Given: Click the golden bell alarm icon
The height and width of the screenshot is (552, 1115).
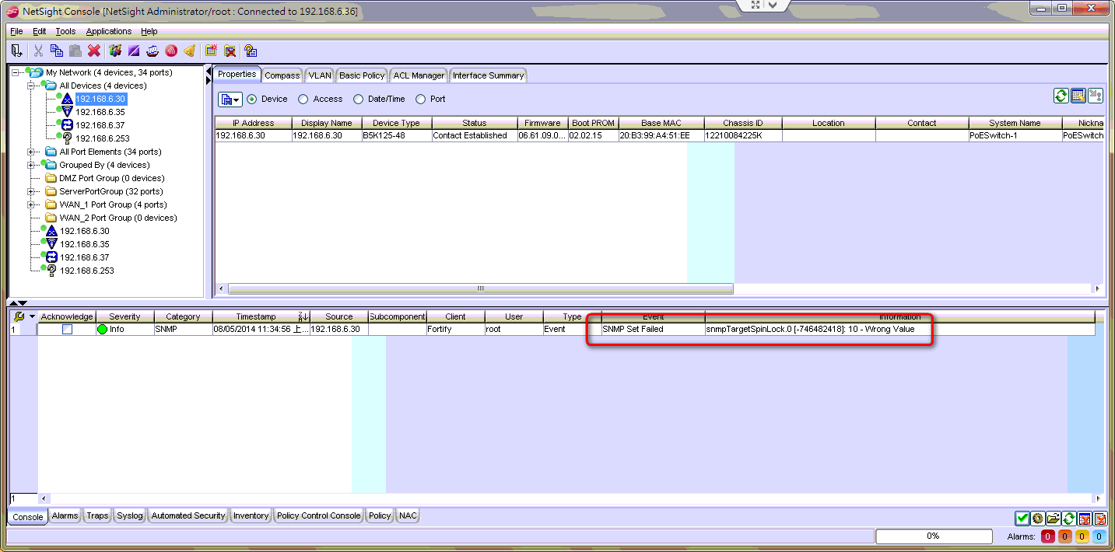Looking at the screenshot, I should click(x=189, y=51).
